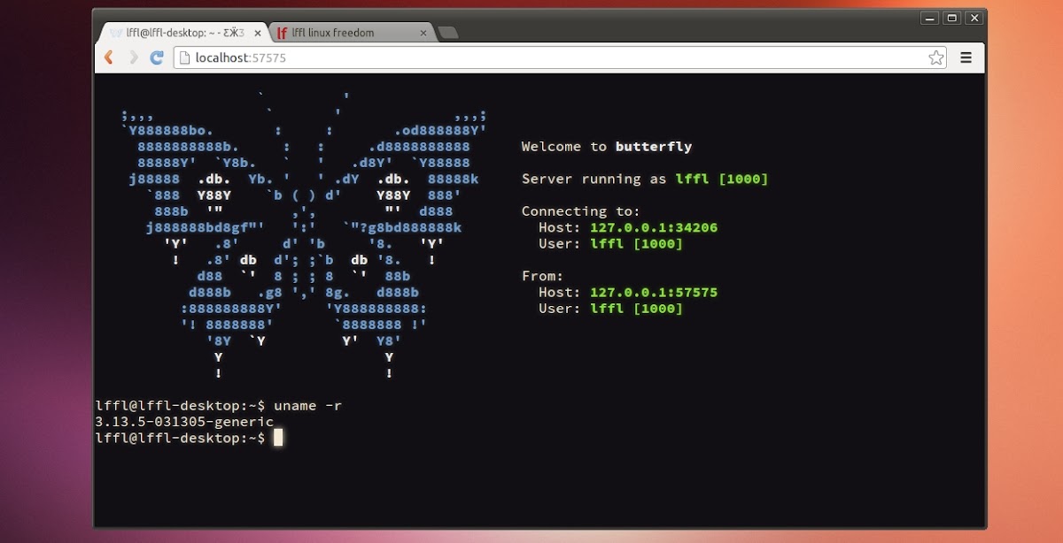Open the lffl linux freedom tab
Viewport: 1063px width, 543px height.
pyautogui.click(x=353, y=33)
